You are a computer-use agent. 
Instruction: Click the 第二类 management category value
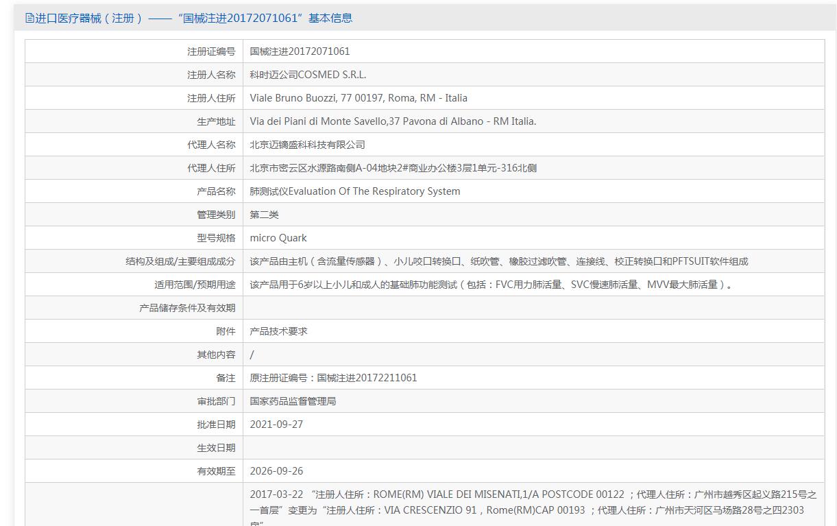pos(264,215)
